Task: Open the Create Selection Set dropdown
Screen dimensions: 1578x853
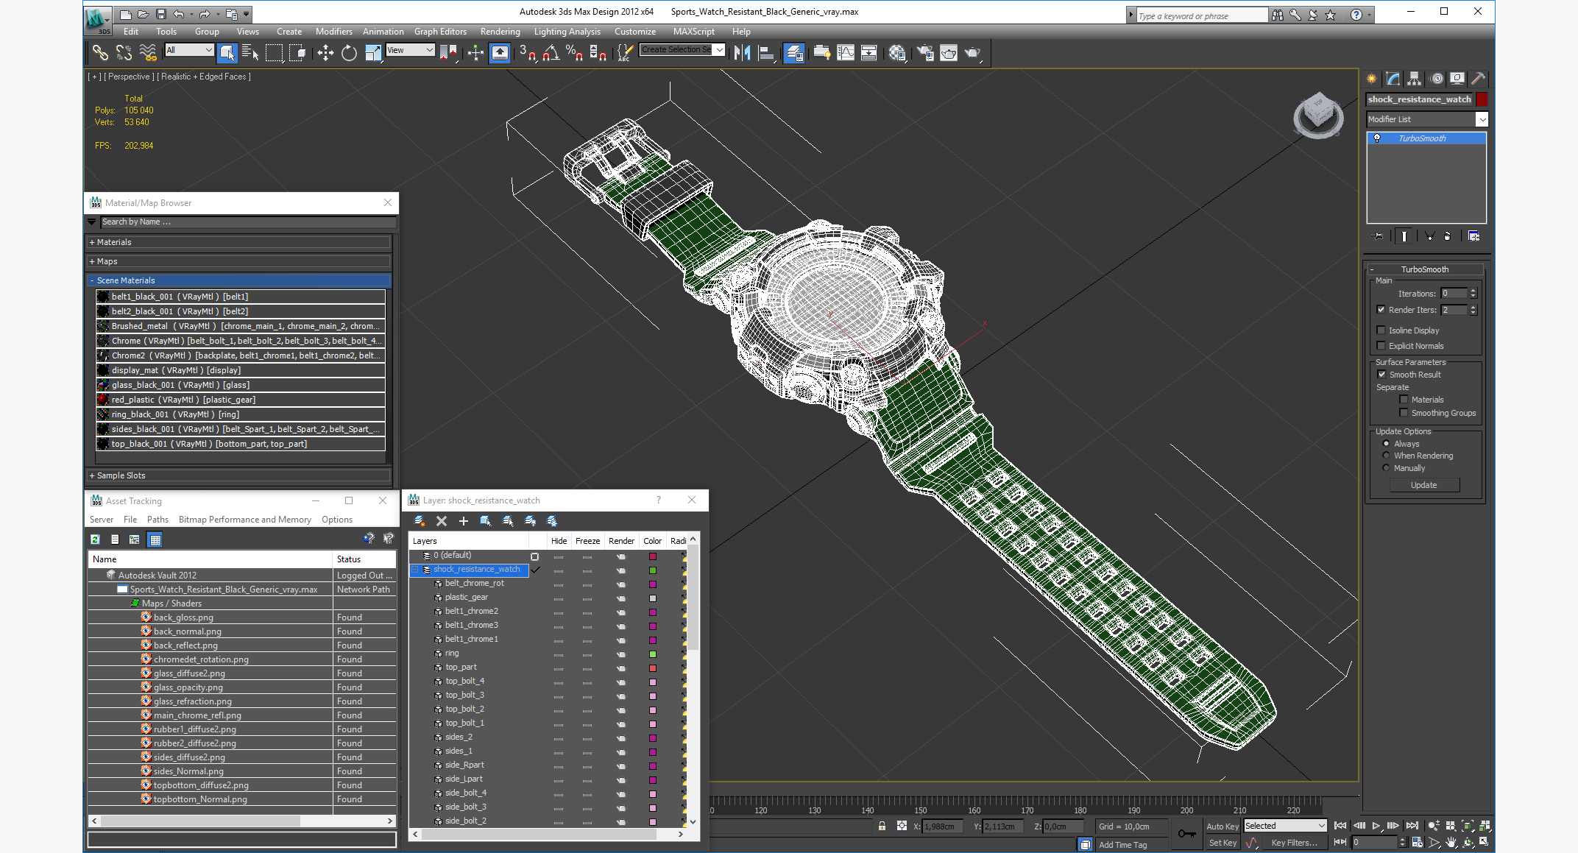Action: (682, 50)
